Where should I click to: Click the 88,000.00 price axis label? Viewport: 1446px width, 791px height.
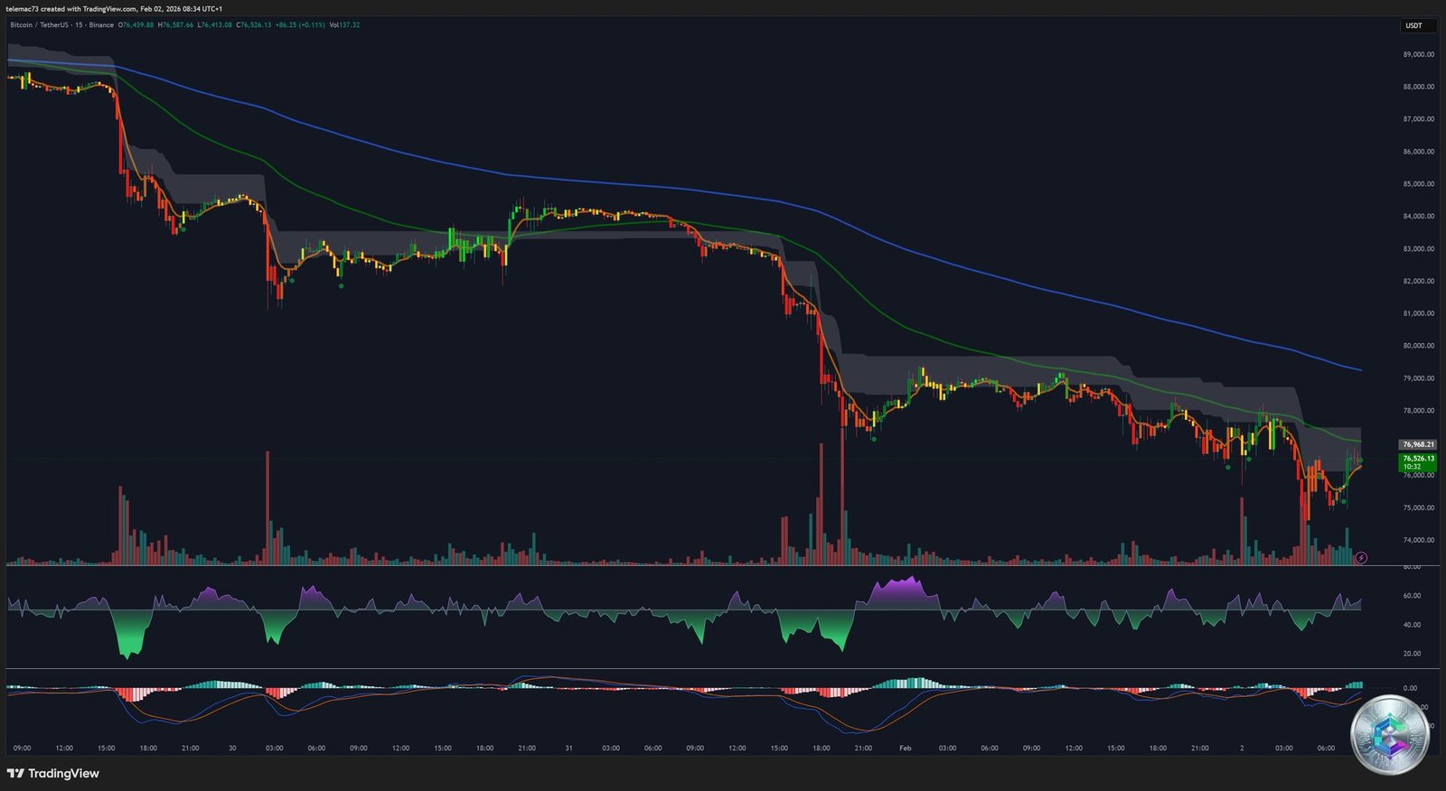point(1418,87)
